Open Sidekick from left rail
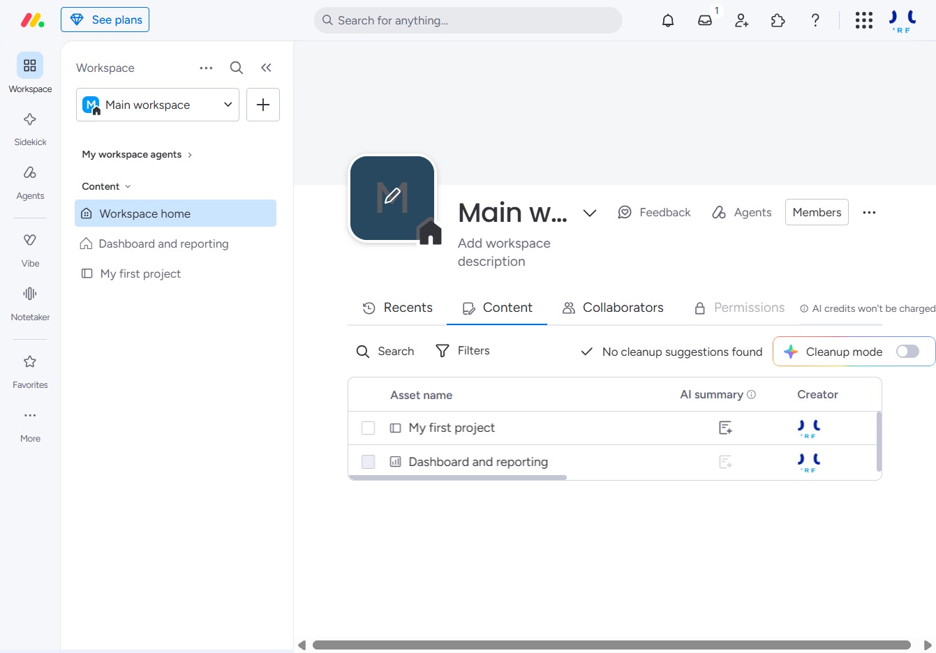936x653 pixels. click(30, 129)
